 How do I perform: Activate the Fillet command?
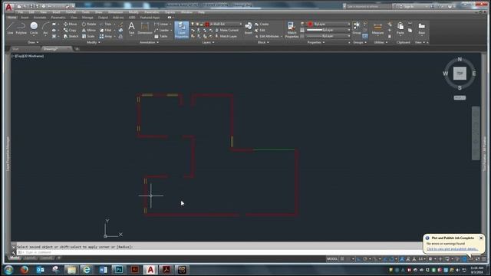click(106, 31)
